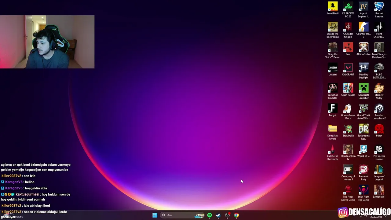
Task: Open the World_of_ desktop shortcut
Action: click(x=364, y=151)
